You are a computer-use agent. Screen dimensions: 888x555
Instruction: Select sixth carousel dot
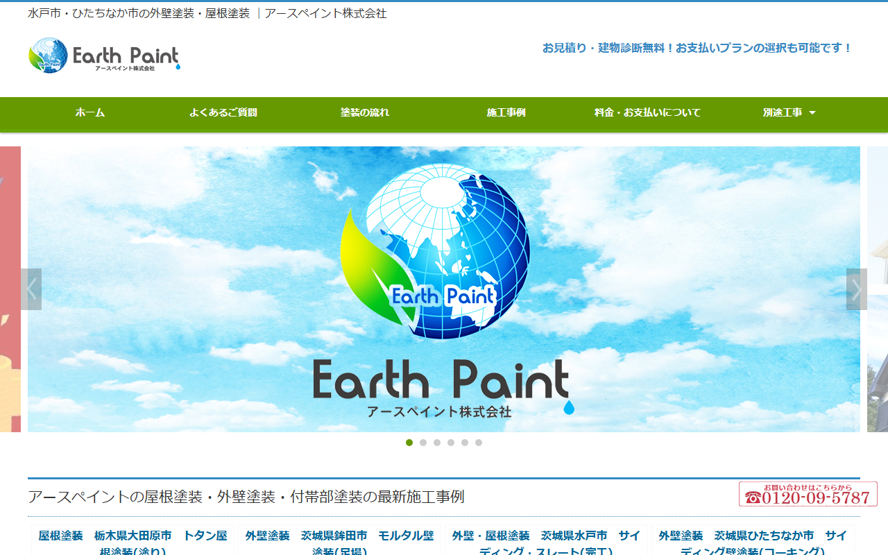click(479, 443)
